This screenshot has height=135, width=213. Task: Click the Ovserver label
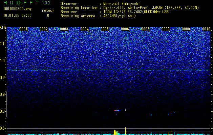[69, 4]
